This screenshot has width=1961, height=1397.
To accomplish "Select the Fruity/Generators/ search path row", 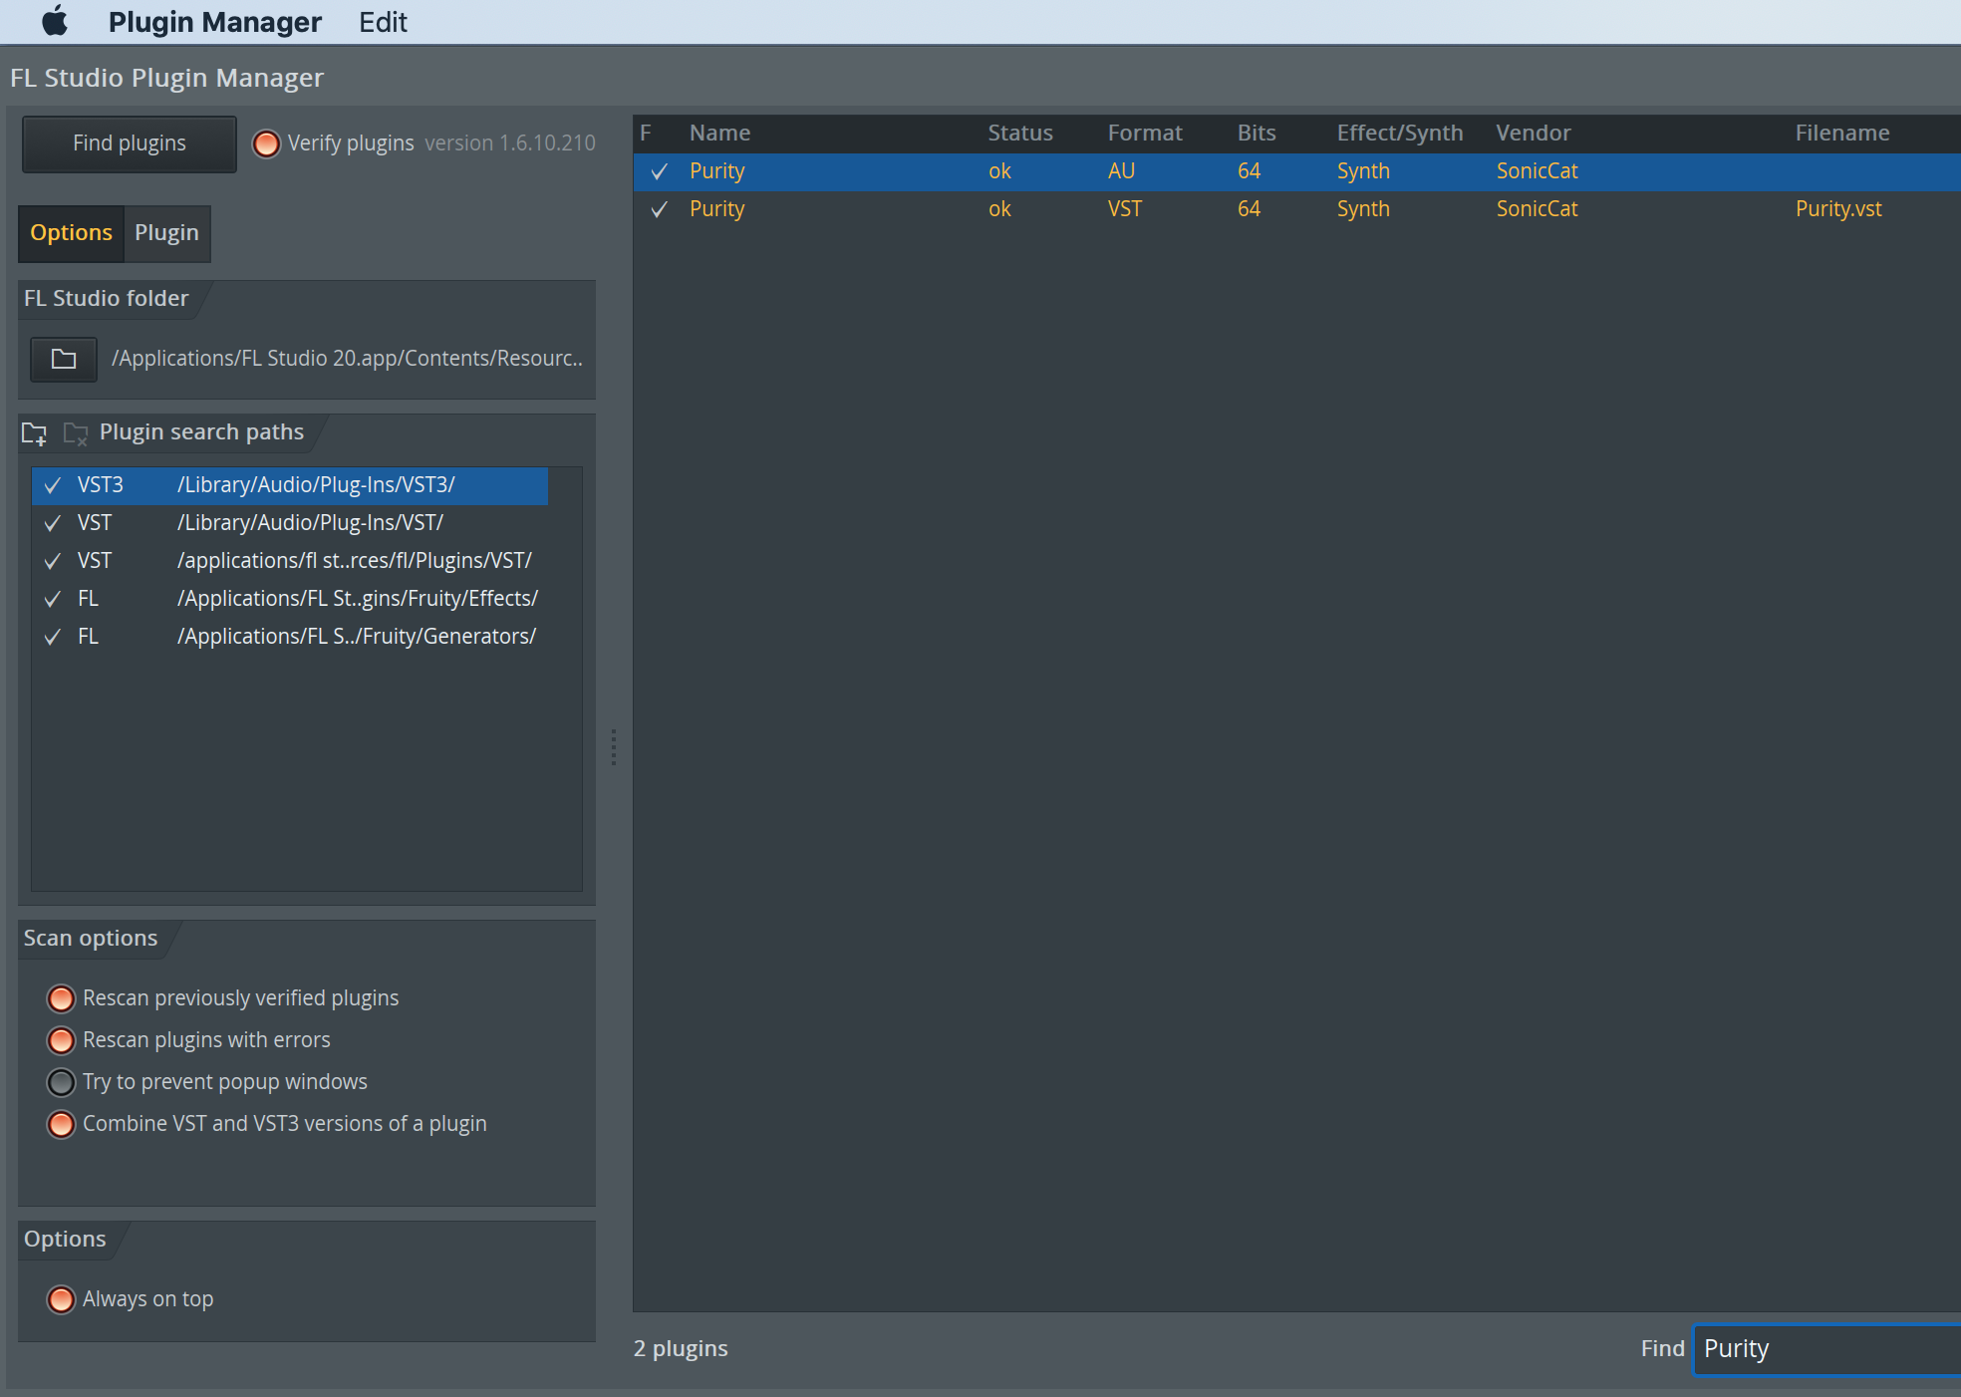I will [290, 638].
